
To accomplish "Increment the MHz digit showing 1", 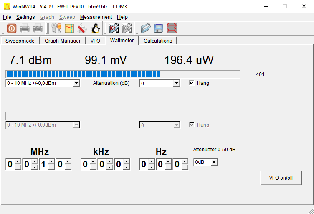I will coord(51,162).
